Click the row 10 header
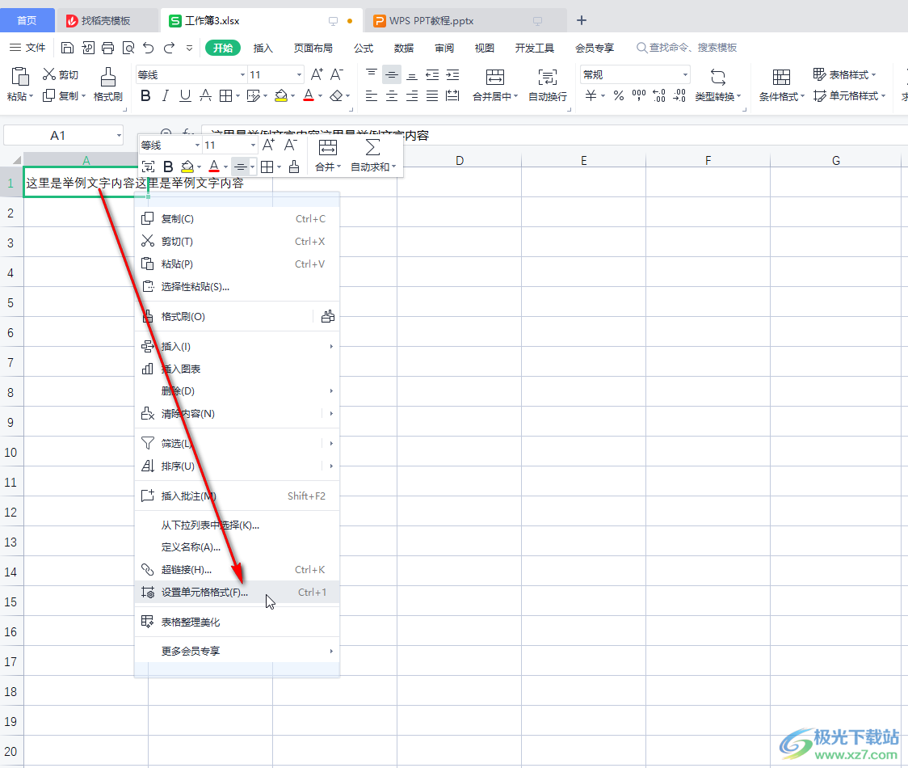The image size is (908, 768). pyautogui.click(x=11, y=452)
